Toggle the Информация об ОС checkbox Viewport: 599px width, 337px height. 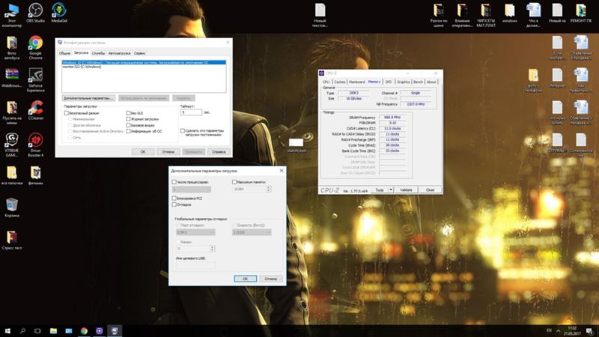tap(128, 131)
